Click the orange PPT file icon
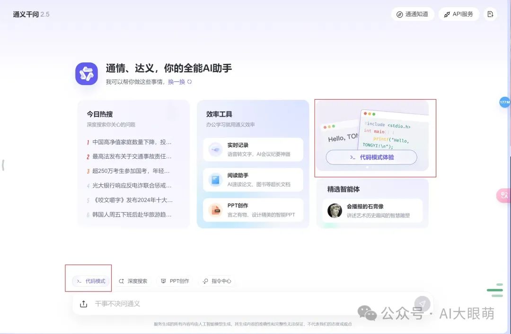 click(x=215, y=210)
